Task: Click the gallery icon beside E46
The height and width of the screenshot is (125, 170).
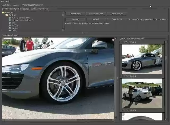Action: pyautogui.click(x=10, y=23)
